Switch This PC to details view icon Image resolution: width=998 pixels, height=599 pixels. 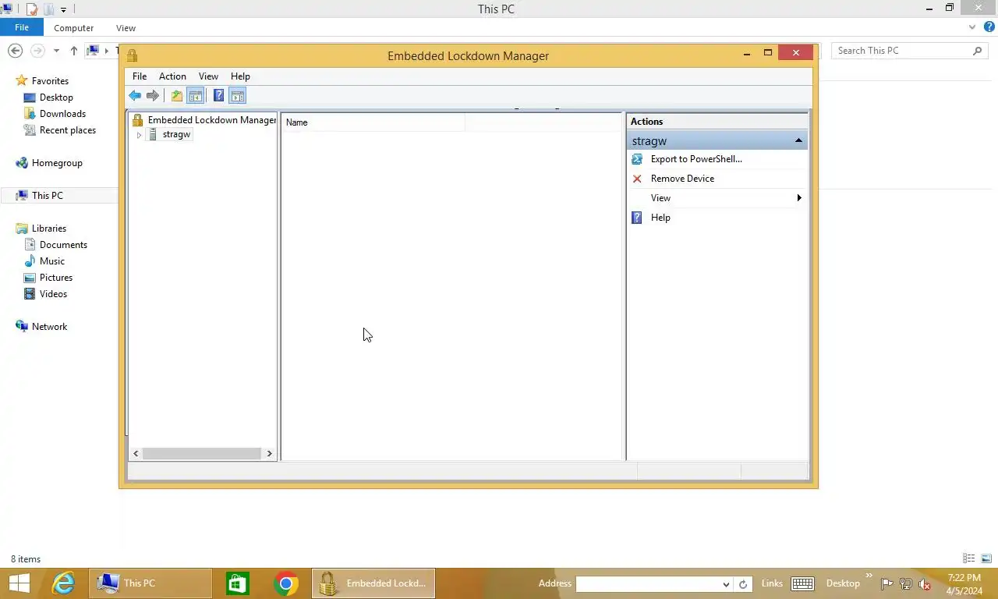tap(969, 558)
